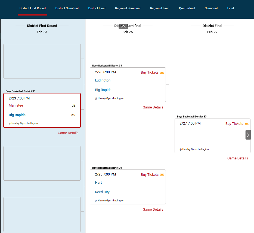This screenshot has height=233, width=254.
Task: Select the Regional Semifinal tab
Action: (128, 8)
